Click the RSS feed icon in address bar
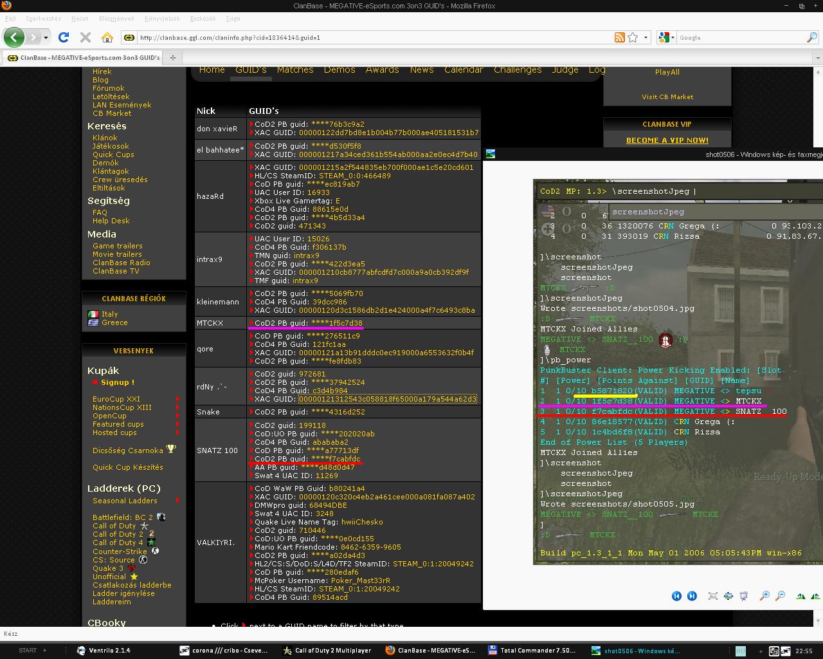 click(619, 37)
